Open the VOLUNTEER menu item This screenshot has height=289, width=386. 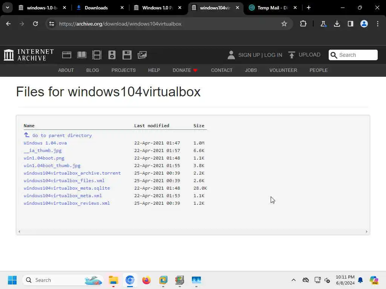[283, 70]
